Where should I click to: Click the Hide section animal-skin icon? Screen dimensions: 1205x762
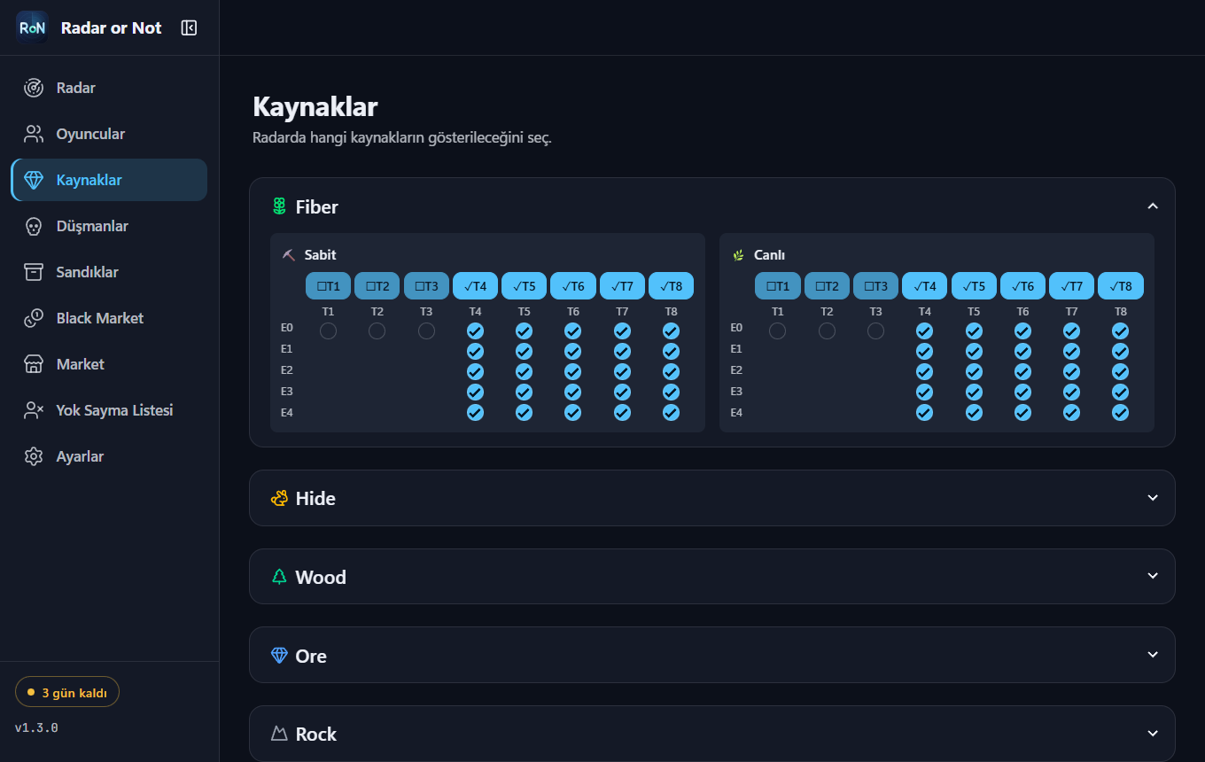pyautogui.click(x=279, y=498)
